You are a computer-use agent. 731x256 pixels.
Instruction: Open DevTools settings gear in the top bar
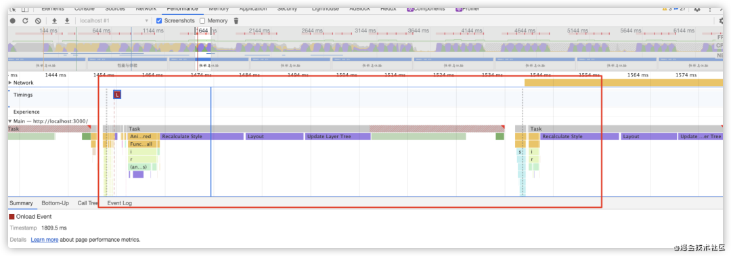(x=697, y=9)
